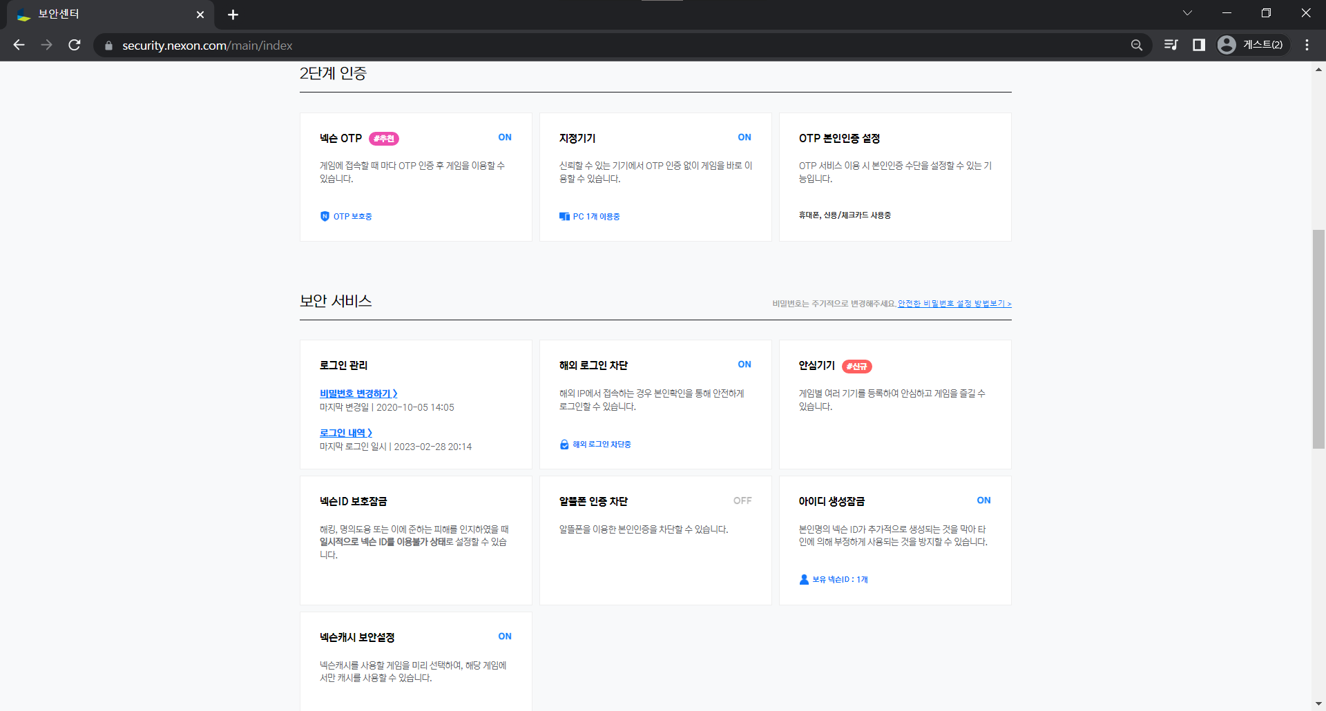The height and width of the screenshot is (711, 1326).
Task: Click 휴대폰, 신용/체크카드 사용중 text
Action: (845, 215)
